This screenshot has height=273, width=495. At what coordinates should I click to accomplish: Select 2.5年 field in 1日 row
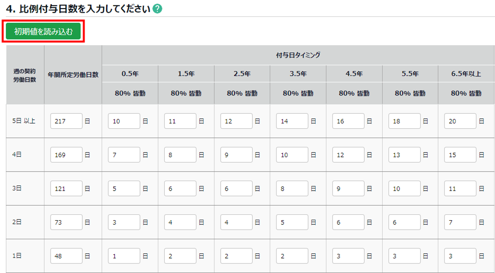(x=237, y=256)
